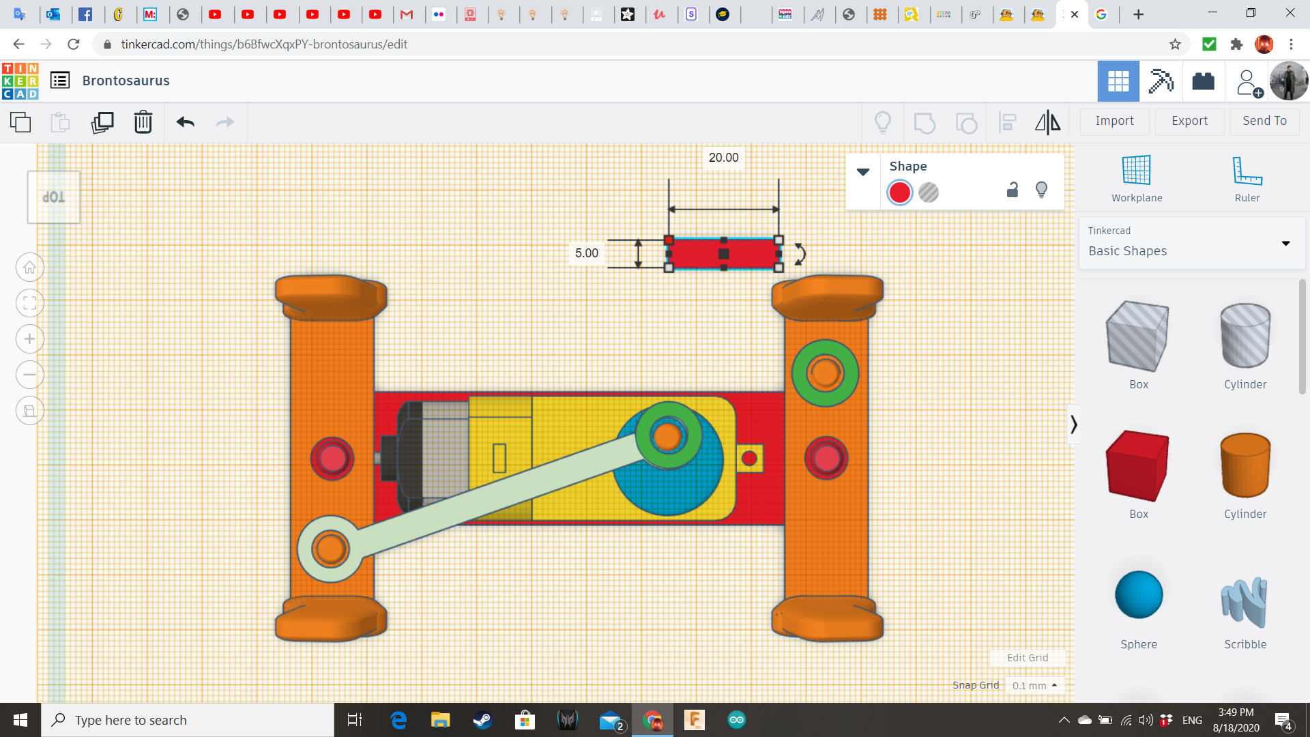Hide the selected shape with lightbulb toggle
The image size is (1310, 737).
tap(1041, 190)
